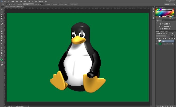The height and width of the screenshot is (107, 176).
Task: Add a Hue/Saturation adjustment
Action: [x=159, y=26]
